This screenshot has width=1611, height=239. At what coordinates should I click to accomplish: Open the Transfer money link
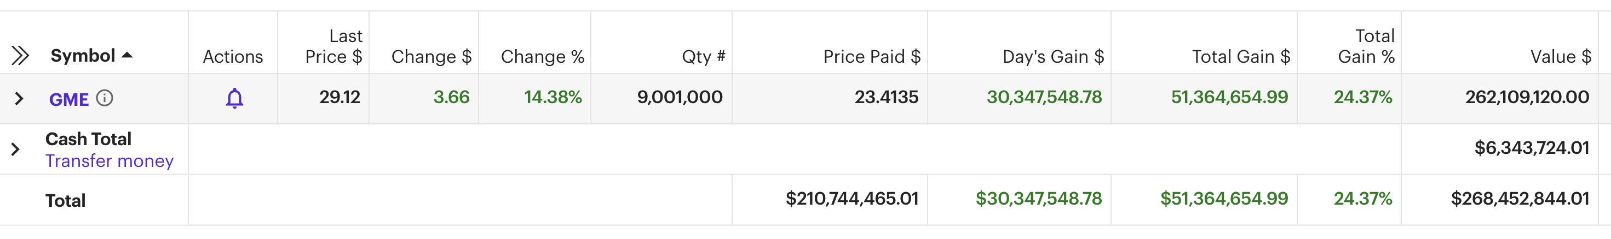click(110, 161)
